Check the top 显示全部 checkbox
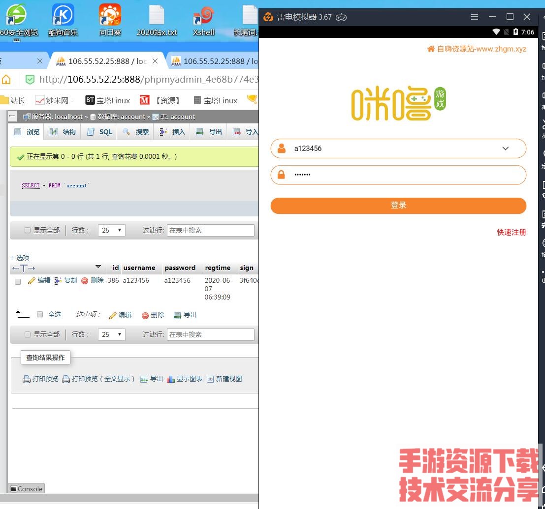The image size is (545, 509). (28, 230)
